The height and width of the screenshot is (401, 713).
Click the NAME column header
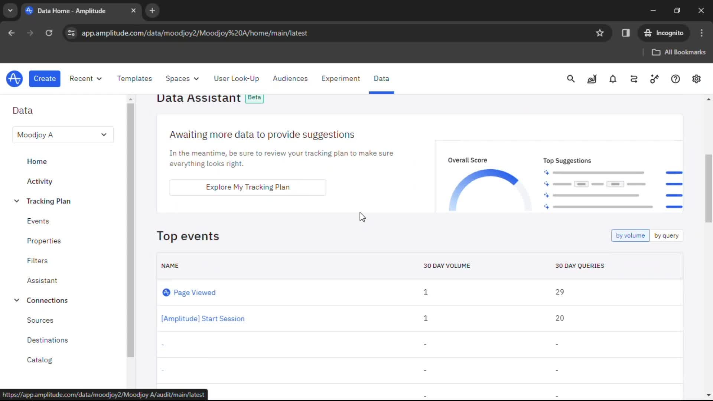point(170,266)
